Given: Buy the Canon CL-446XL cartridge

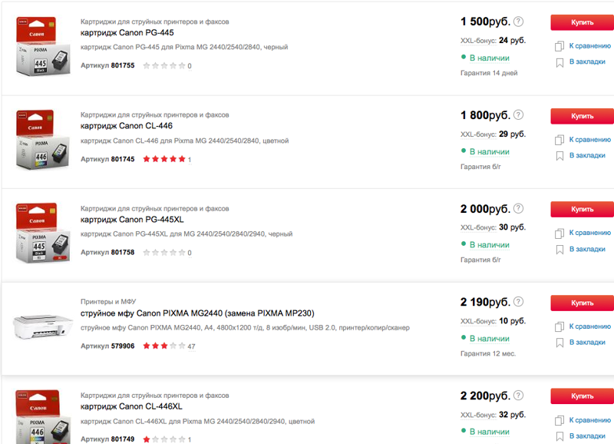Looking at the screenshot, I should (582, 396).
